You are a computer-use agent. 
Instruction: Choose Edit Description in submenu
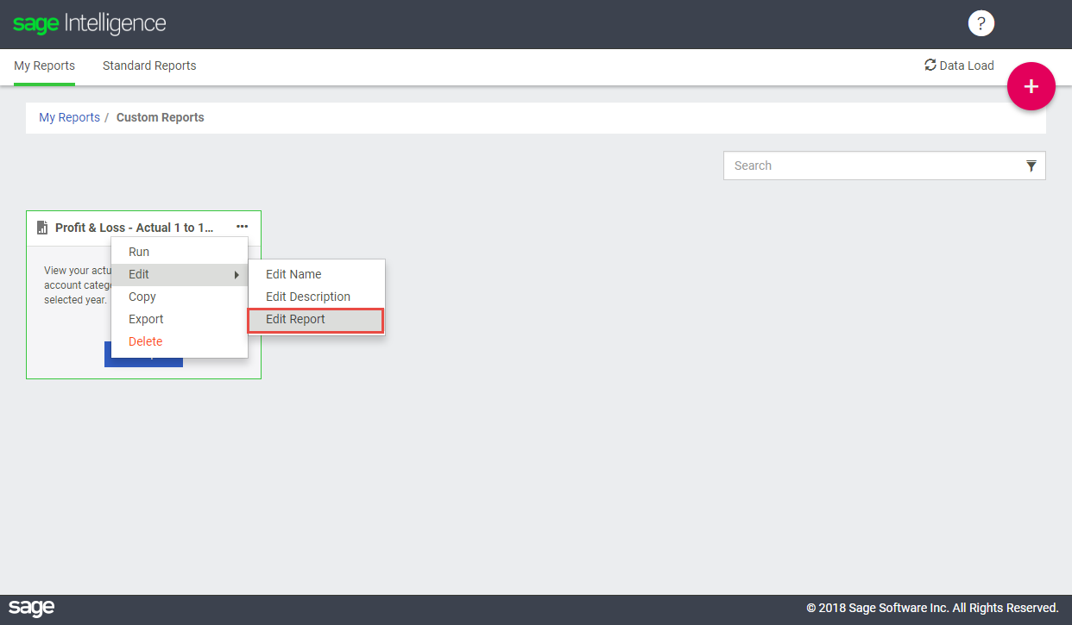pyautogui.click(x=316, y=297)
